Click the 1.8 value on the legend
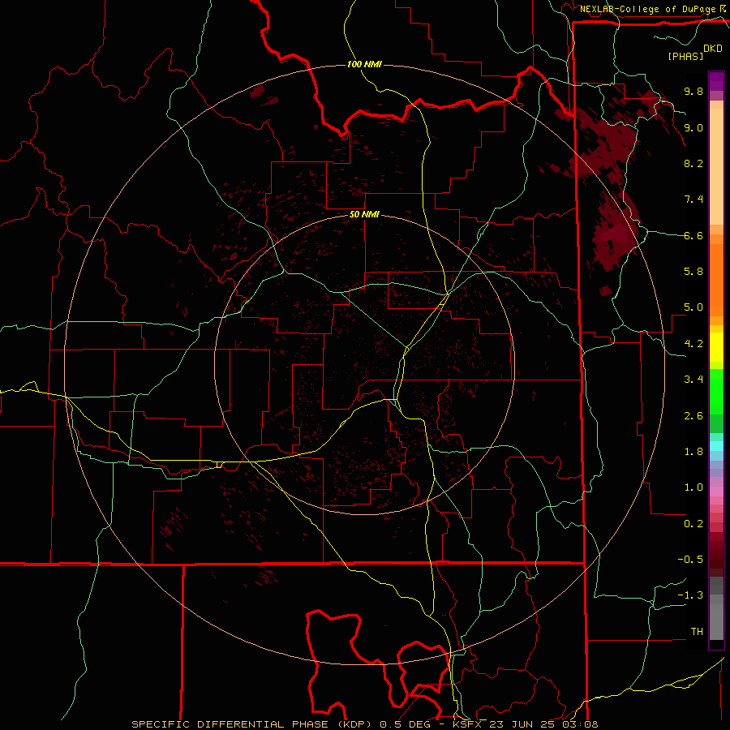This screenshot has width=730, height=730. point(693,452)
